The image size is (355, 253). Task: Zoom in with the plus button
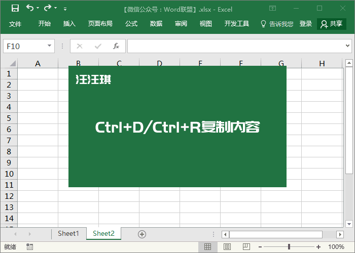pos(318,247)
